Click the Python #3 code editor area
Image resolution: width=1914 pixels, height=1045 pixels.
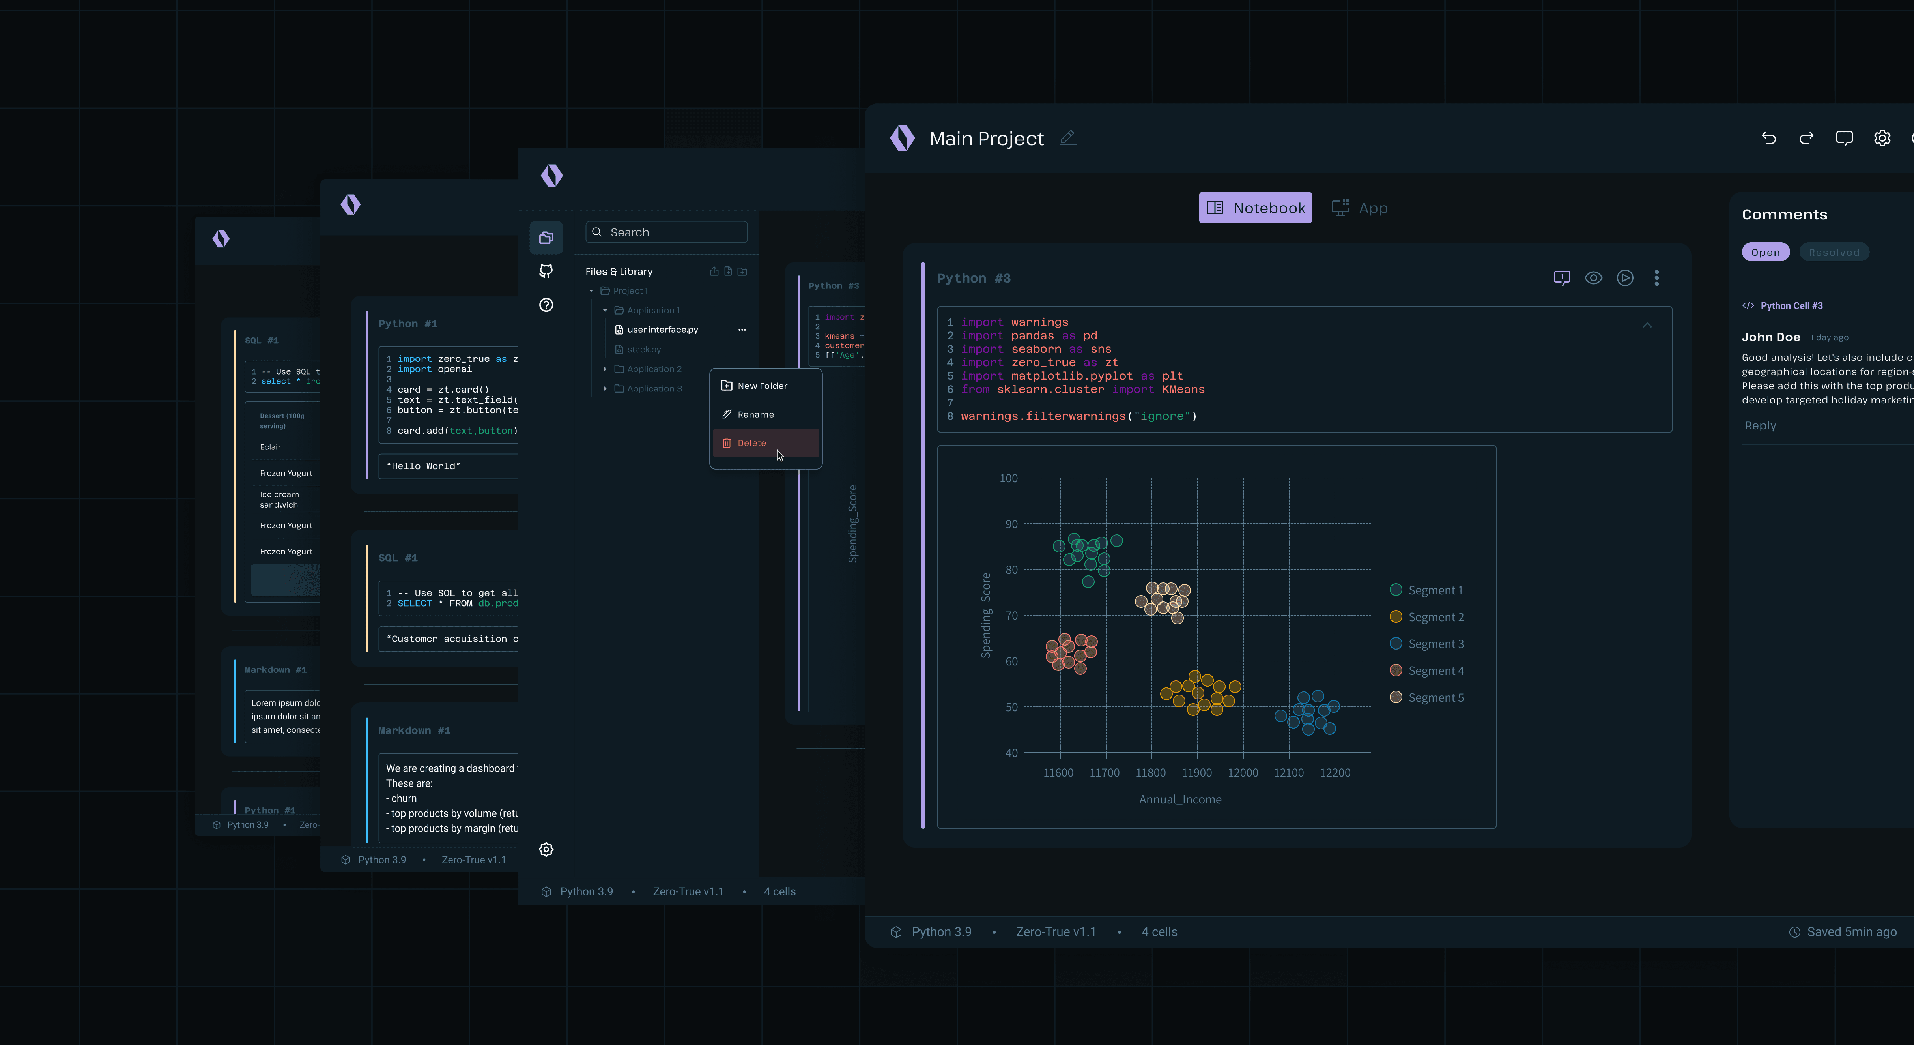coord(1304,369)
